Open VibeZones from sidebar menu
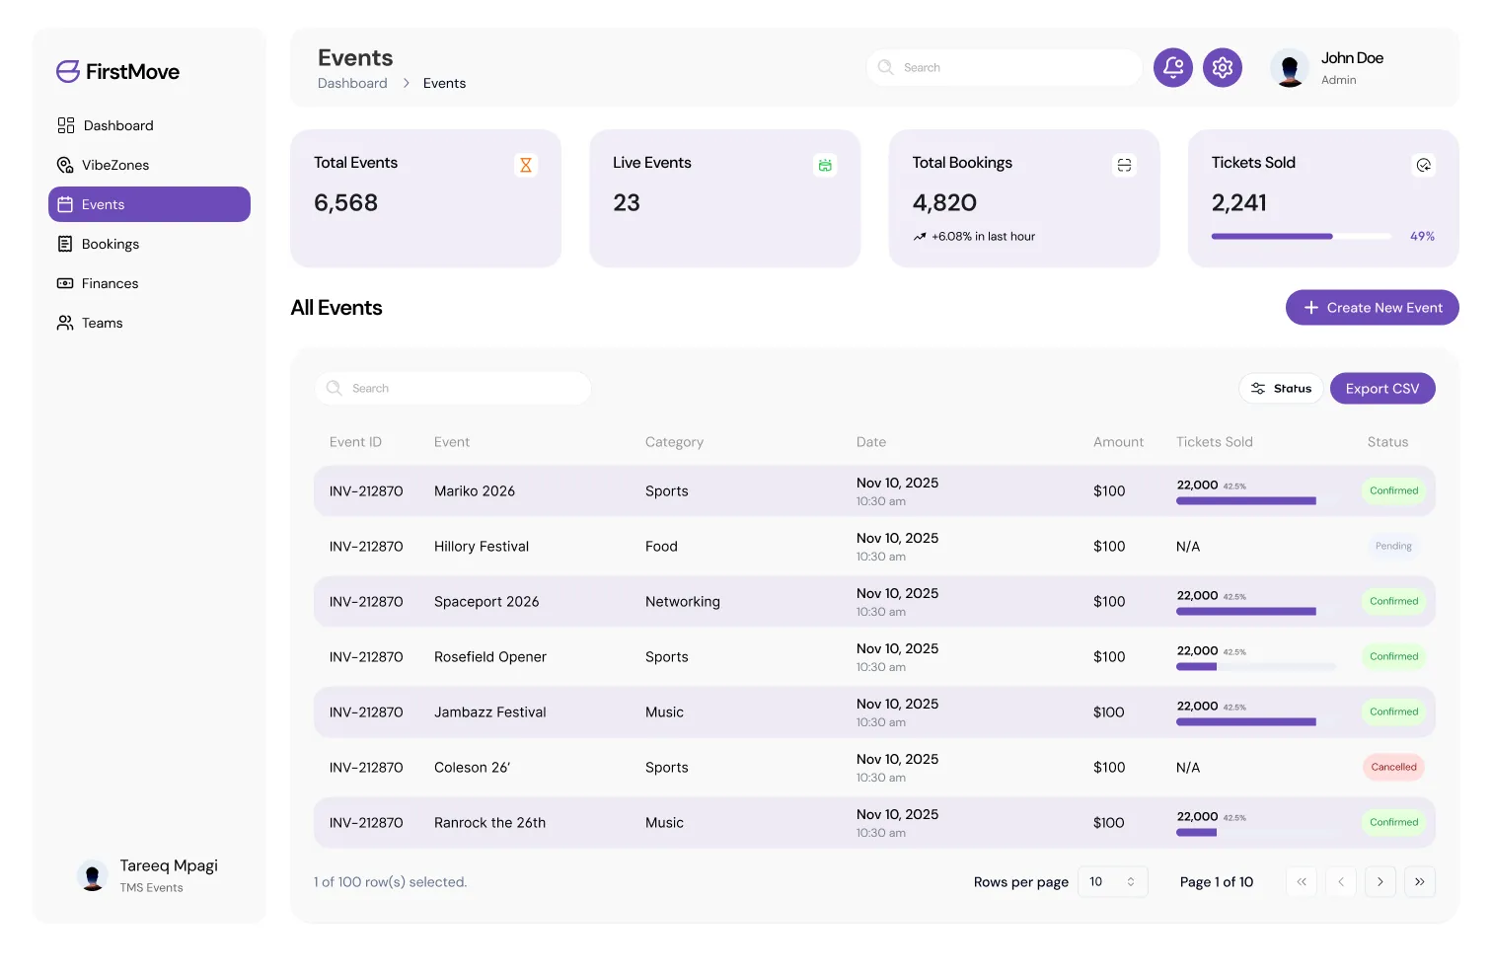Viewport: 1492px width, 973px height. [x=149, y=165]
